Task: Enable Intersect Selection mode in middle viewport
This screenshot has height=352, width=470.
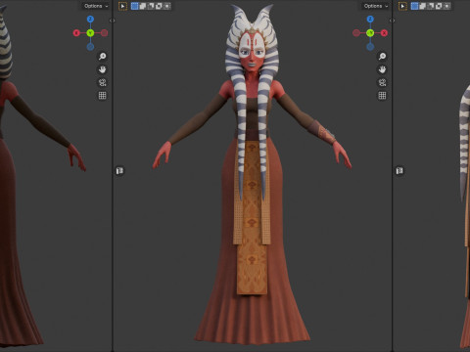Action: 166,6
